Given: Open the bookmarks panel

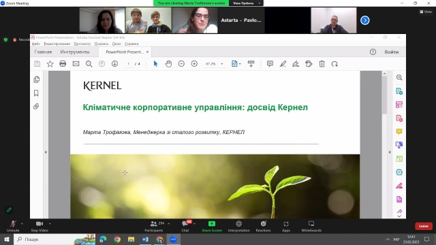Looking at the screenshot, I should tap(36, 93).
